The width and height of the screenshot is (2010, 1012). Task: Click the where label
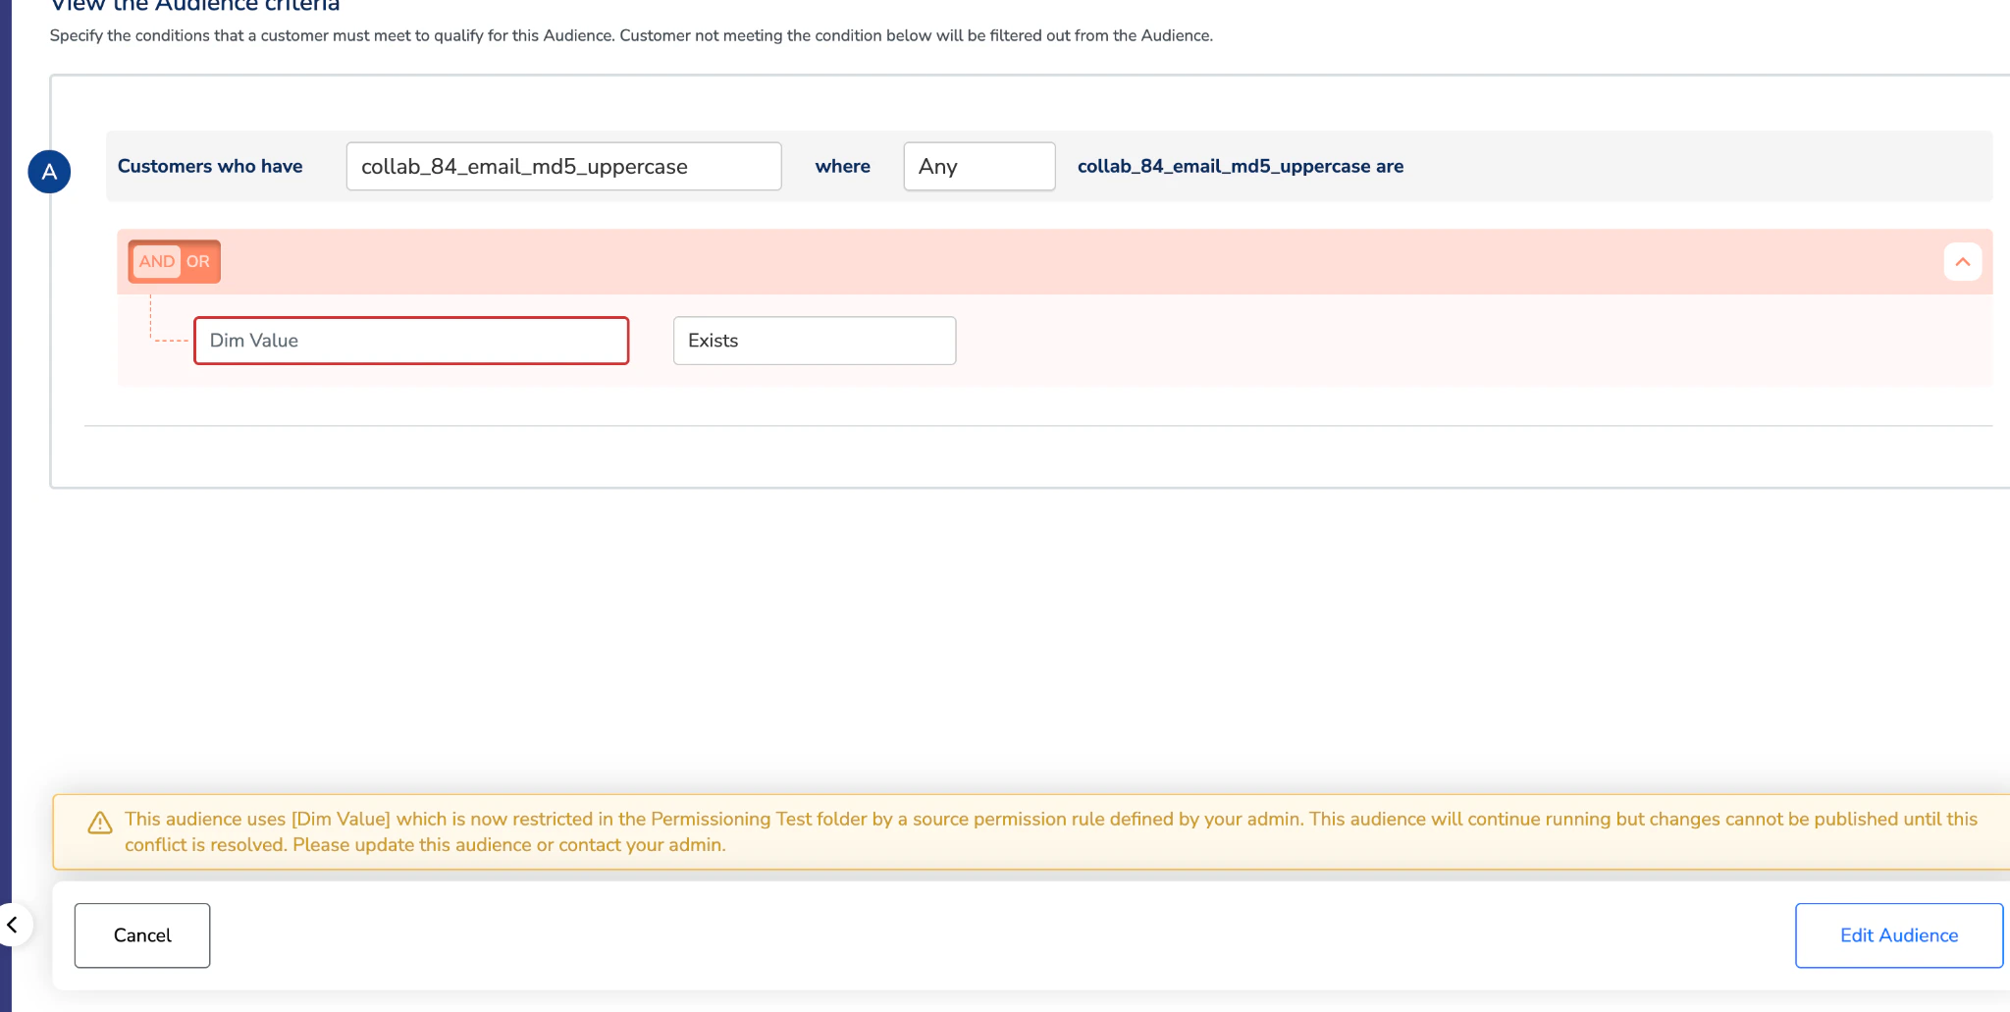[843, 166]
